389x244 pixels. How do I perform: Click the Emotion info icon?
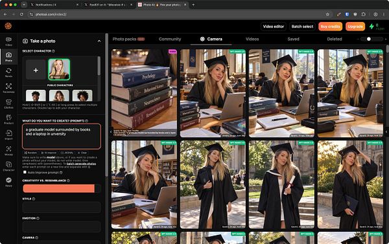click(38, 218)
